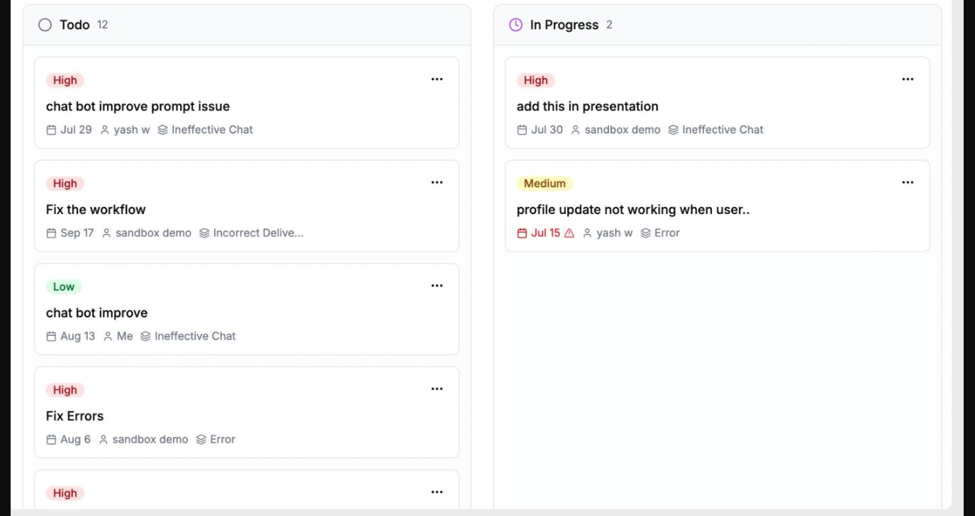Click the 'Todo' column heading

(74, 25)
